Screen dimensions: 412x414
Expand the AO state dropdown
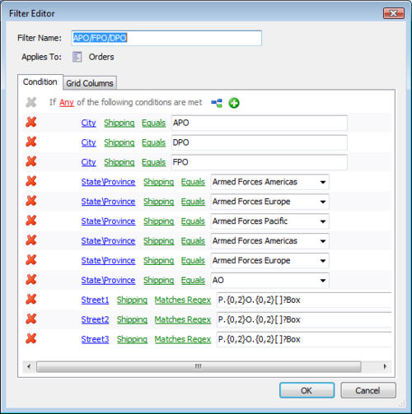323,281
